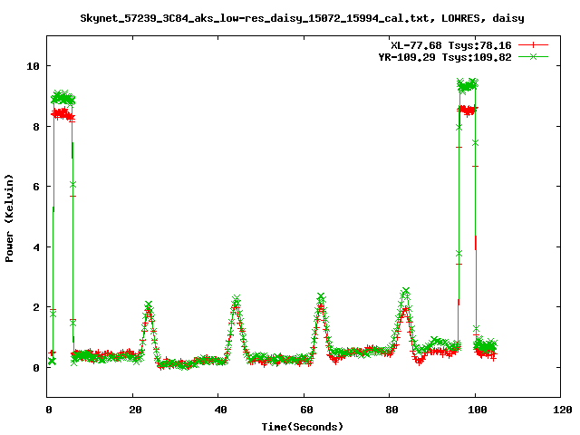The width and height of the screenshot is (580, 435).
Task: Click the red XL legend line sample
Action: [533, 45]
